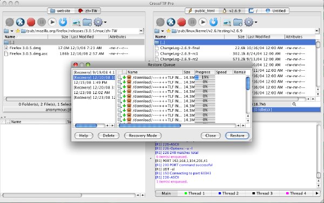Select the Thread 2 log tab
The width and height of the screenshot is (324, 203).
(228, 193)
